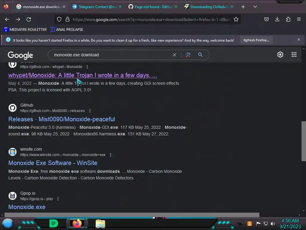Click the orange tray icon
Screen dimensions: 306x230
pyautogui.click(x=250, y=223)
